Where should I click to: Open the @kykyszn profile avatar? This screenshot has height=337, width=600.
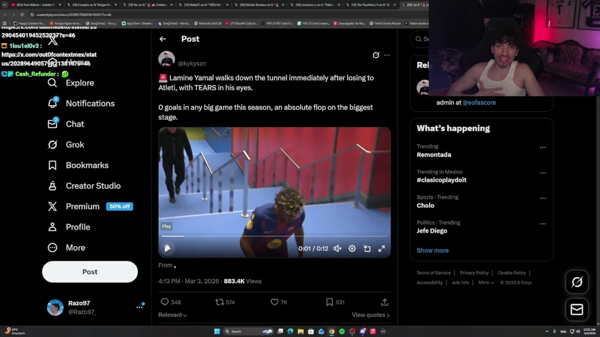point(166,59)
